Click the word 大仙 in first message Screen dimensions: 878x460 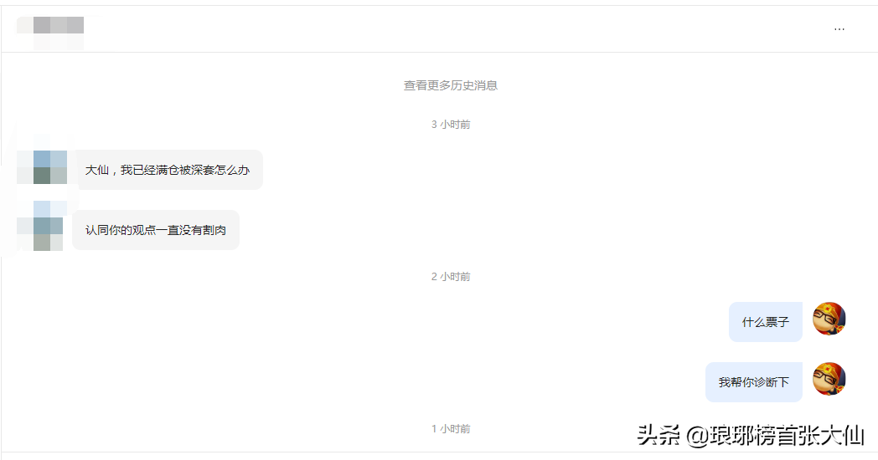97,170
